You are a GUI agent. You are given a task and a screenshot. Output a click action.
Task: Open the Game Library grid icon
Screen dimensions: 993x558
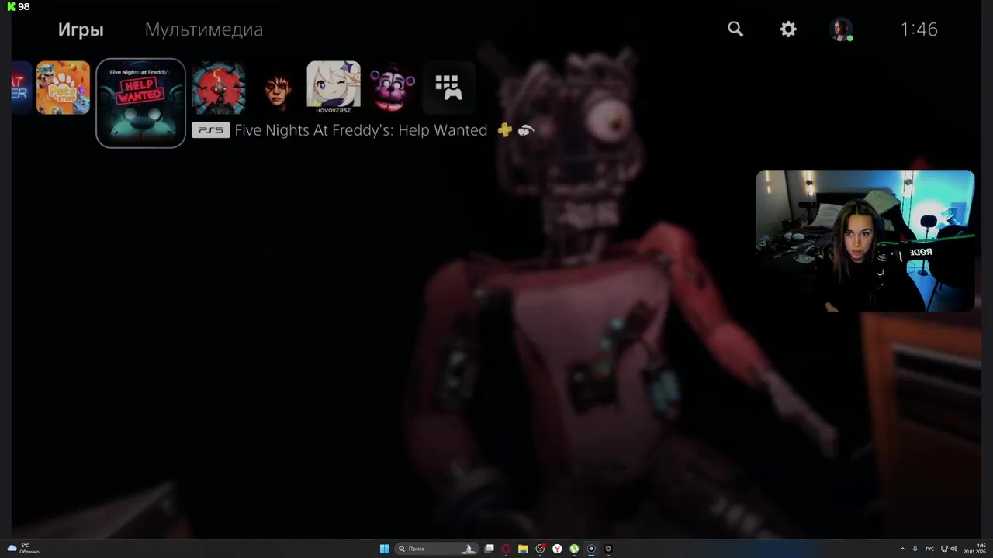448,88
